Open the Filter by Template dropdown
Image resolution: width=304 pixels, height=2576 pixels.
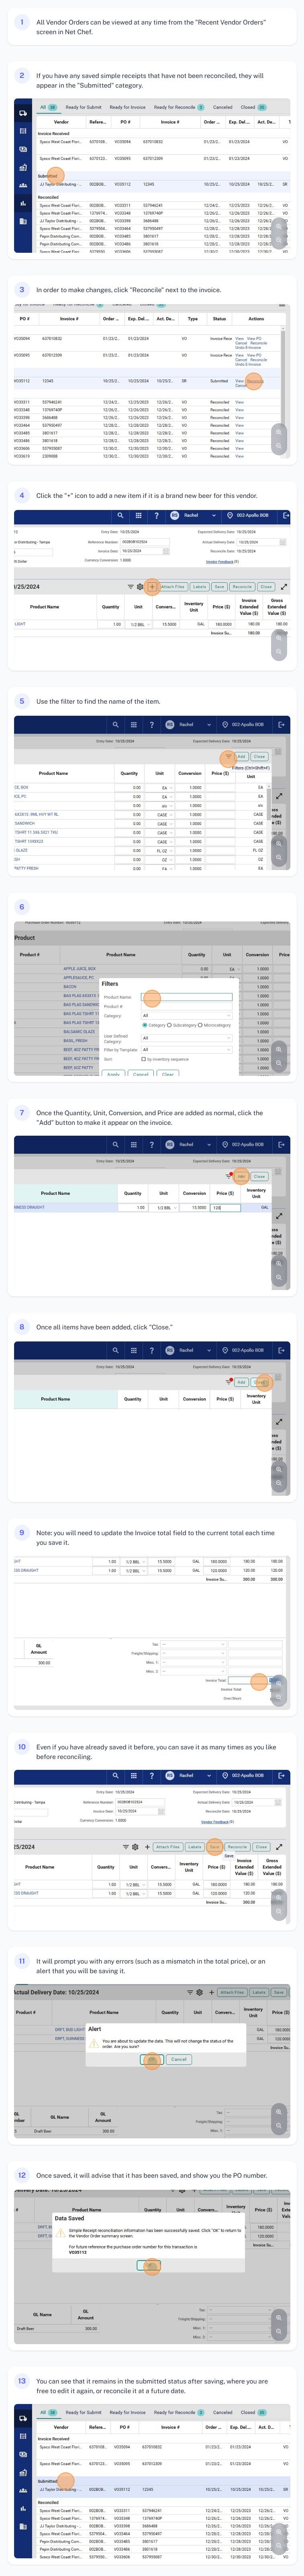click(x=187, y=1050)
